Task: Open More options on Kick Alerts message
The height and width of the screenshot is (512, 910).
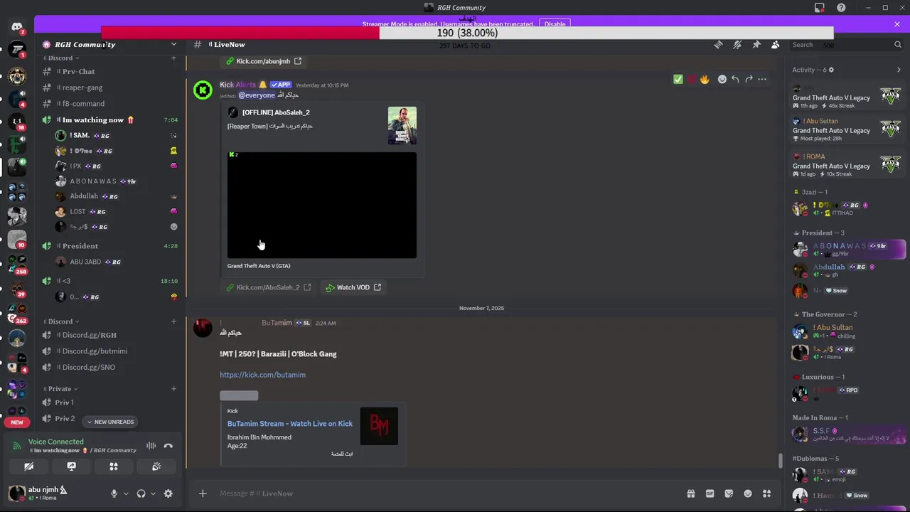Action: click(762, 79)
